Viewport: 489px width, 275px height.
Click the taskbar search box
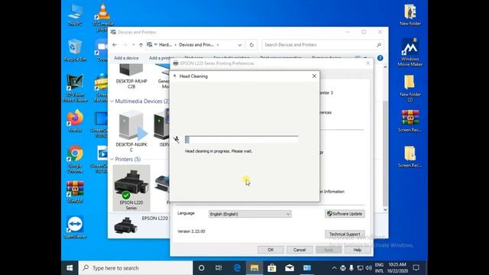[x=136, y=268]
